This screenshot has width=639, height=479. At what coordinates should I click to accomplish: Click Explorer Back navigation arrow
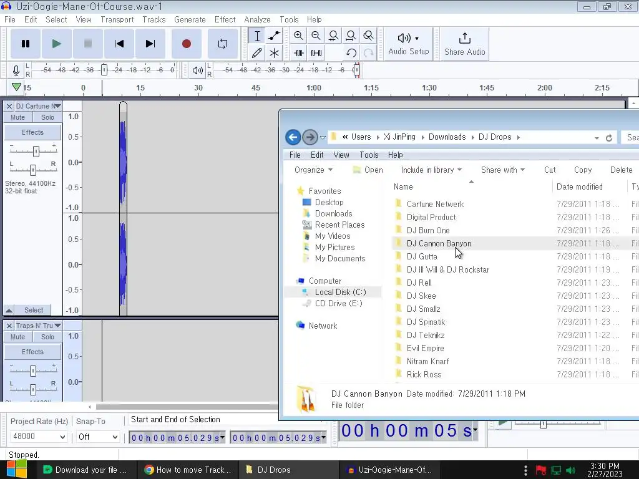[293, 137]
